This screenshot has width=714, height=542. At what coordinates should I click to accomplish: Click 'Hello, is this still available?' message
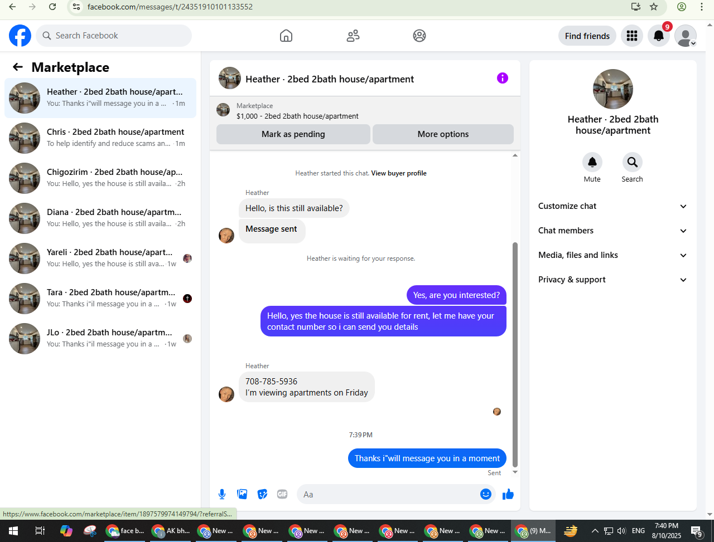click(x=295, y=208)
